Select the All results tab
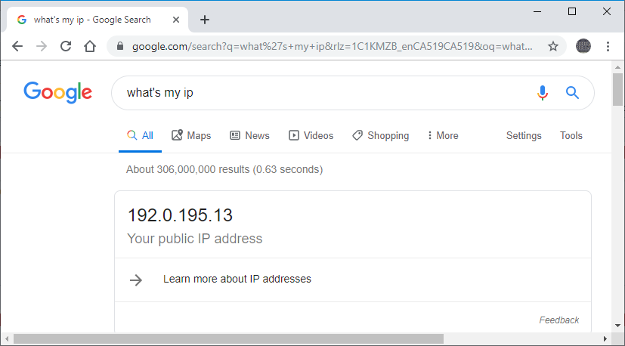Screen dimensions: 625x346 click(x=140, y=135)
